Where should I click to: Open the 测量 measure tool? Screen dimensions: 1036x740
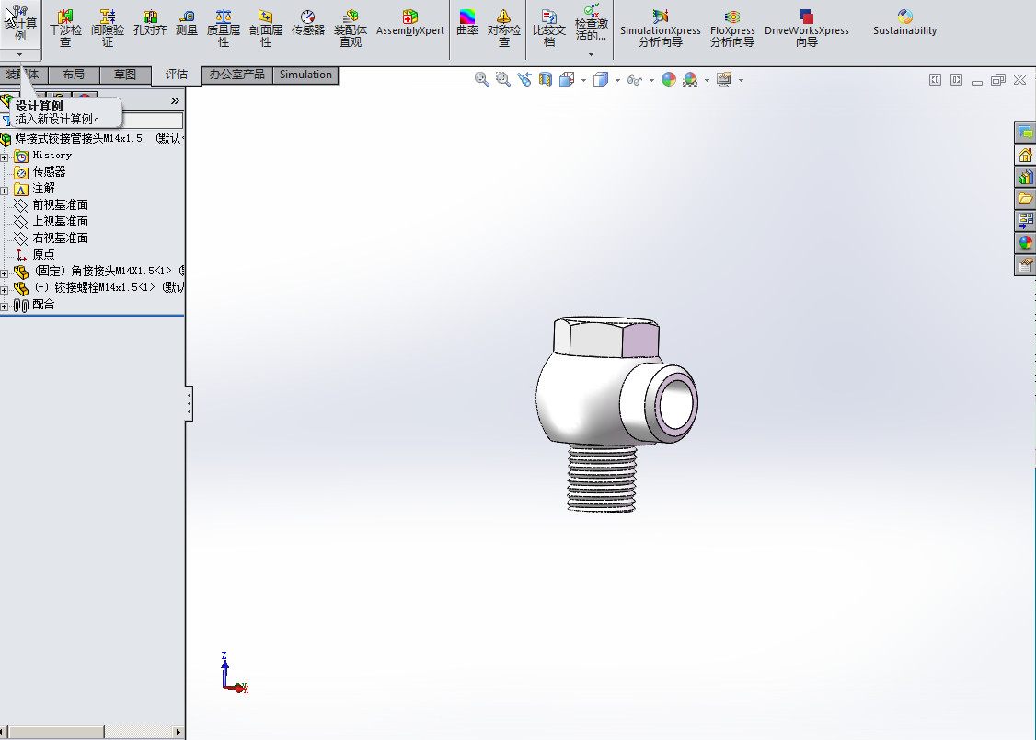[187, 23]
